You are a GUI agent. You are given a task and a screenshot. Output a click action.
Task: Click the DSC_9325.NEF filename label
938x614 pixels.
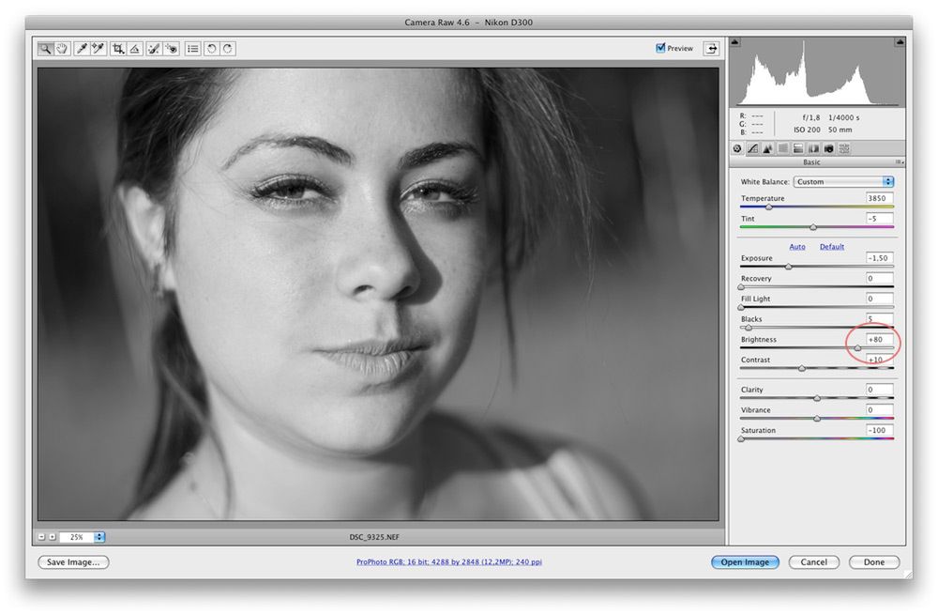[374, 537]
